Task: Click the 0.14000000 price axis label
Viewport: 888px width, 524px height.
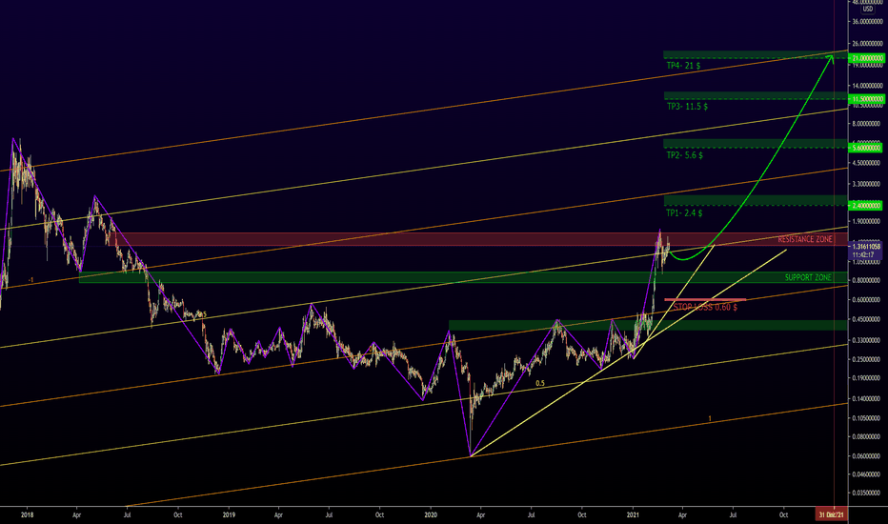Action: [866, 399]
